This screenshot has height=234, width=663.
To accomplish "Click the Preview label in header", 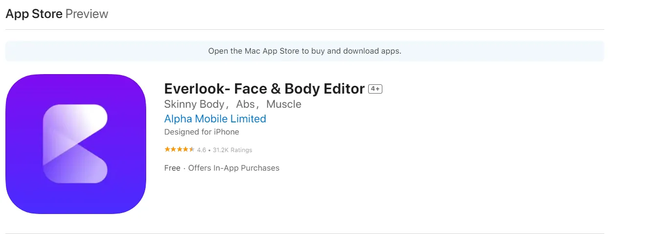I will pos(87,14).
